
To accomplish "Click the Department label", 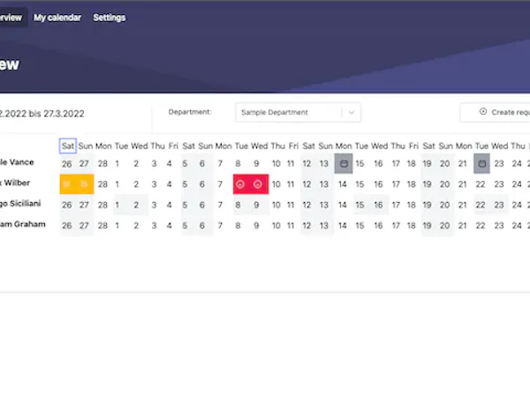I will point(190,112).
